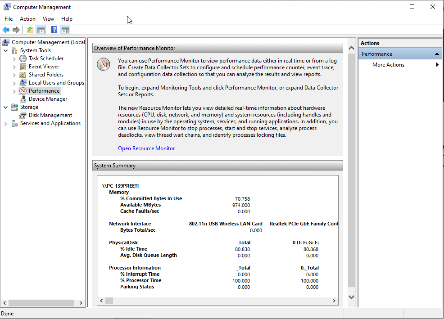Toggle Show/Hide Action Pane toolbar icon

65,30
